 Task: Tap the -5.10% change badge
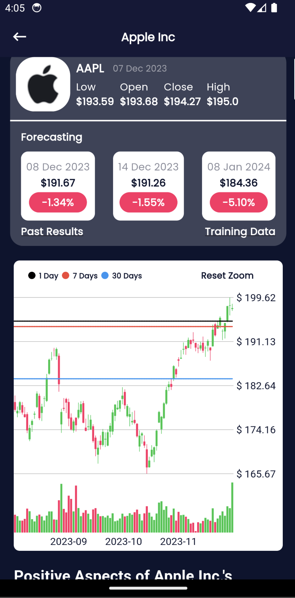239,202
